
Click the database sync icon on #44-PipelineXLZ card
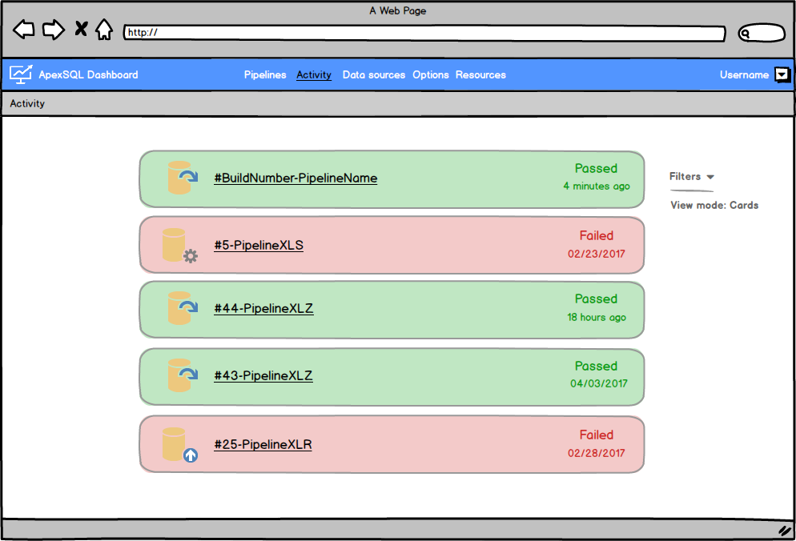[181, 309]
